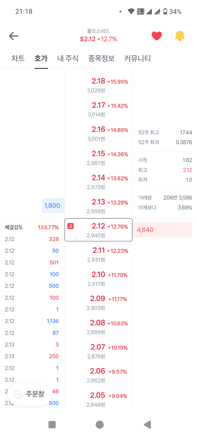Image resolution: width=197 pixels, height=436 pixels.
Task: Open the 차트 tab
Action: (18, 58)
